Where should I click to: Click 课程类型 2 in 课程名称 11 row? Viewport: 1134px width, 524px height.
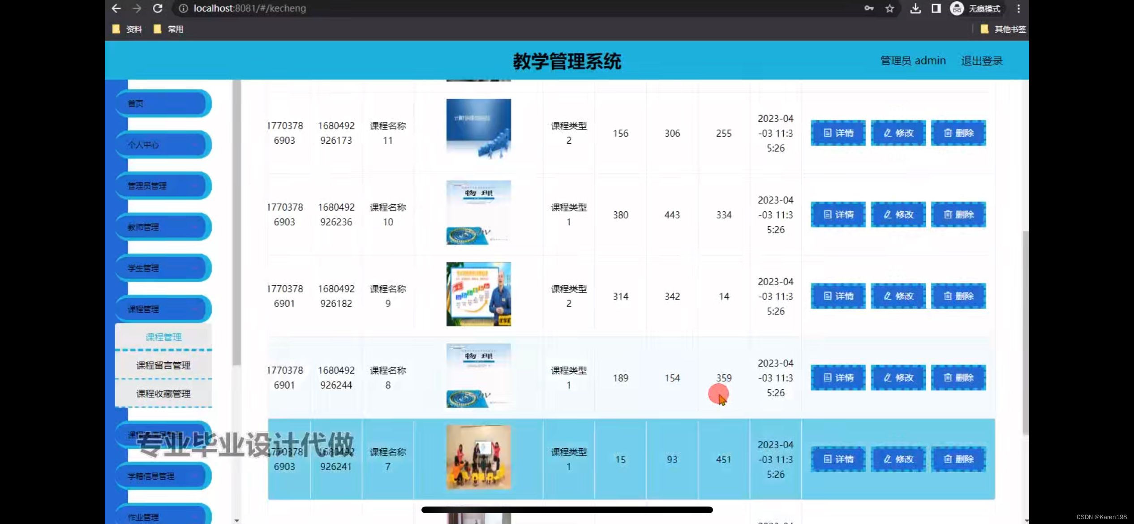point(569,133)
